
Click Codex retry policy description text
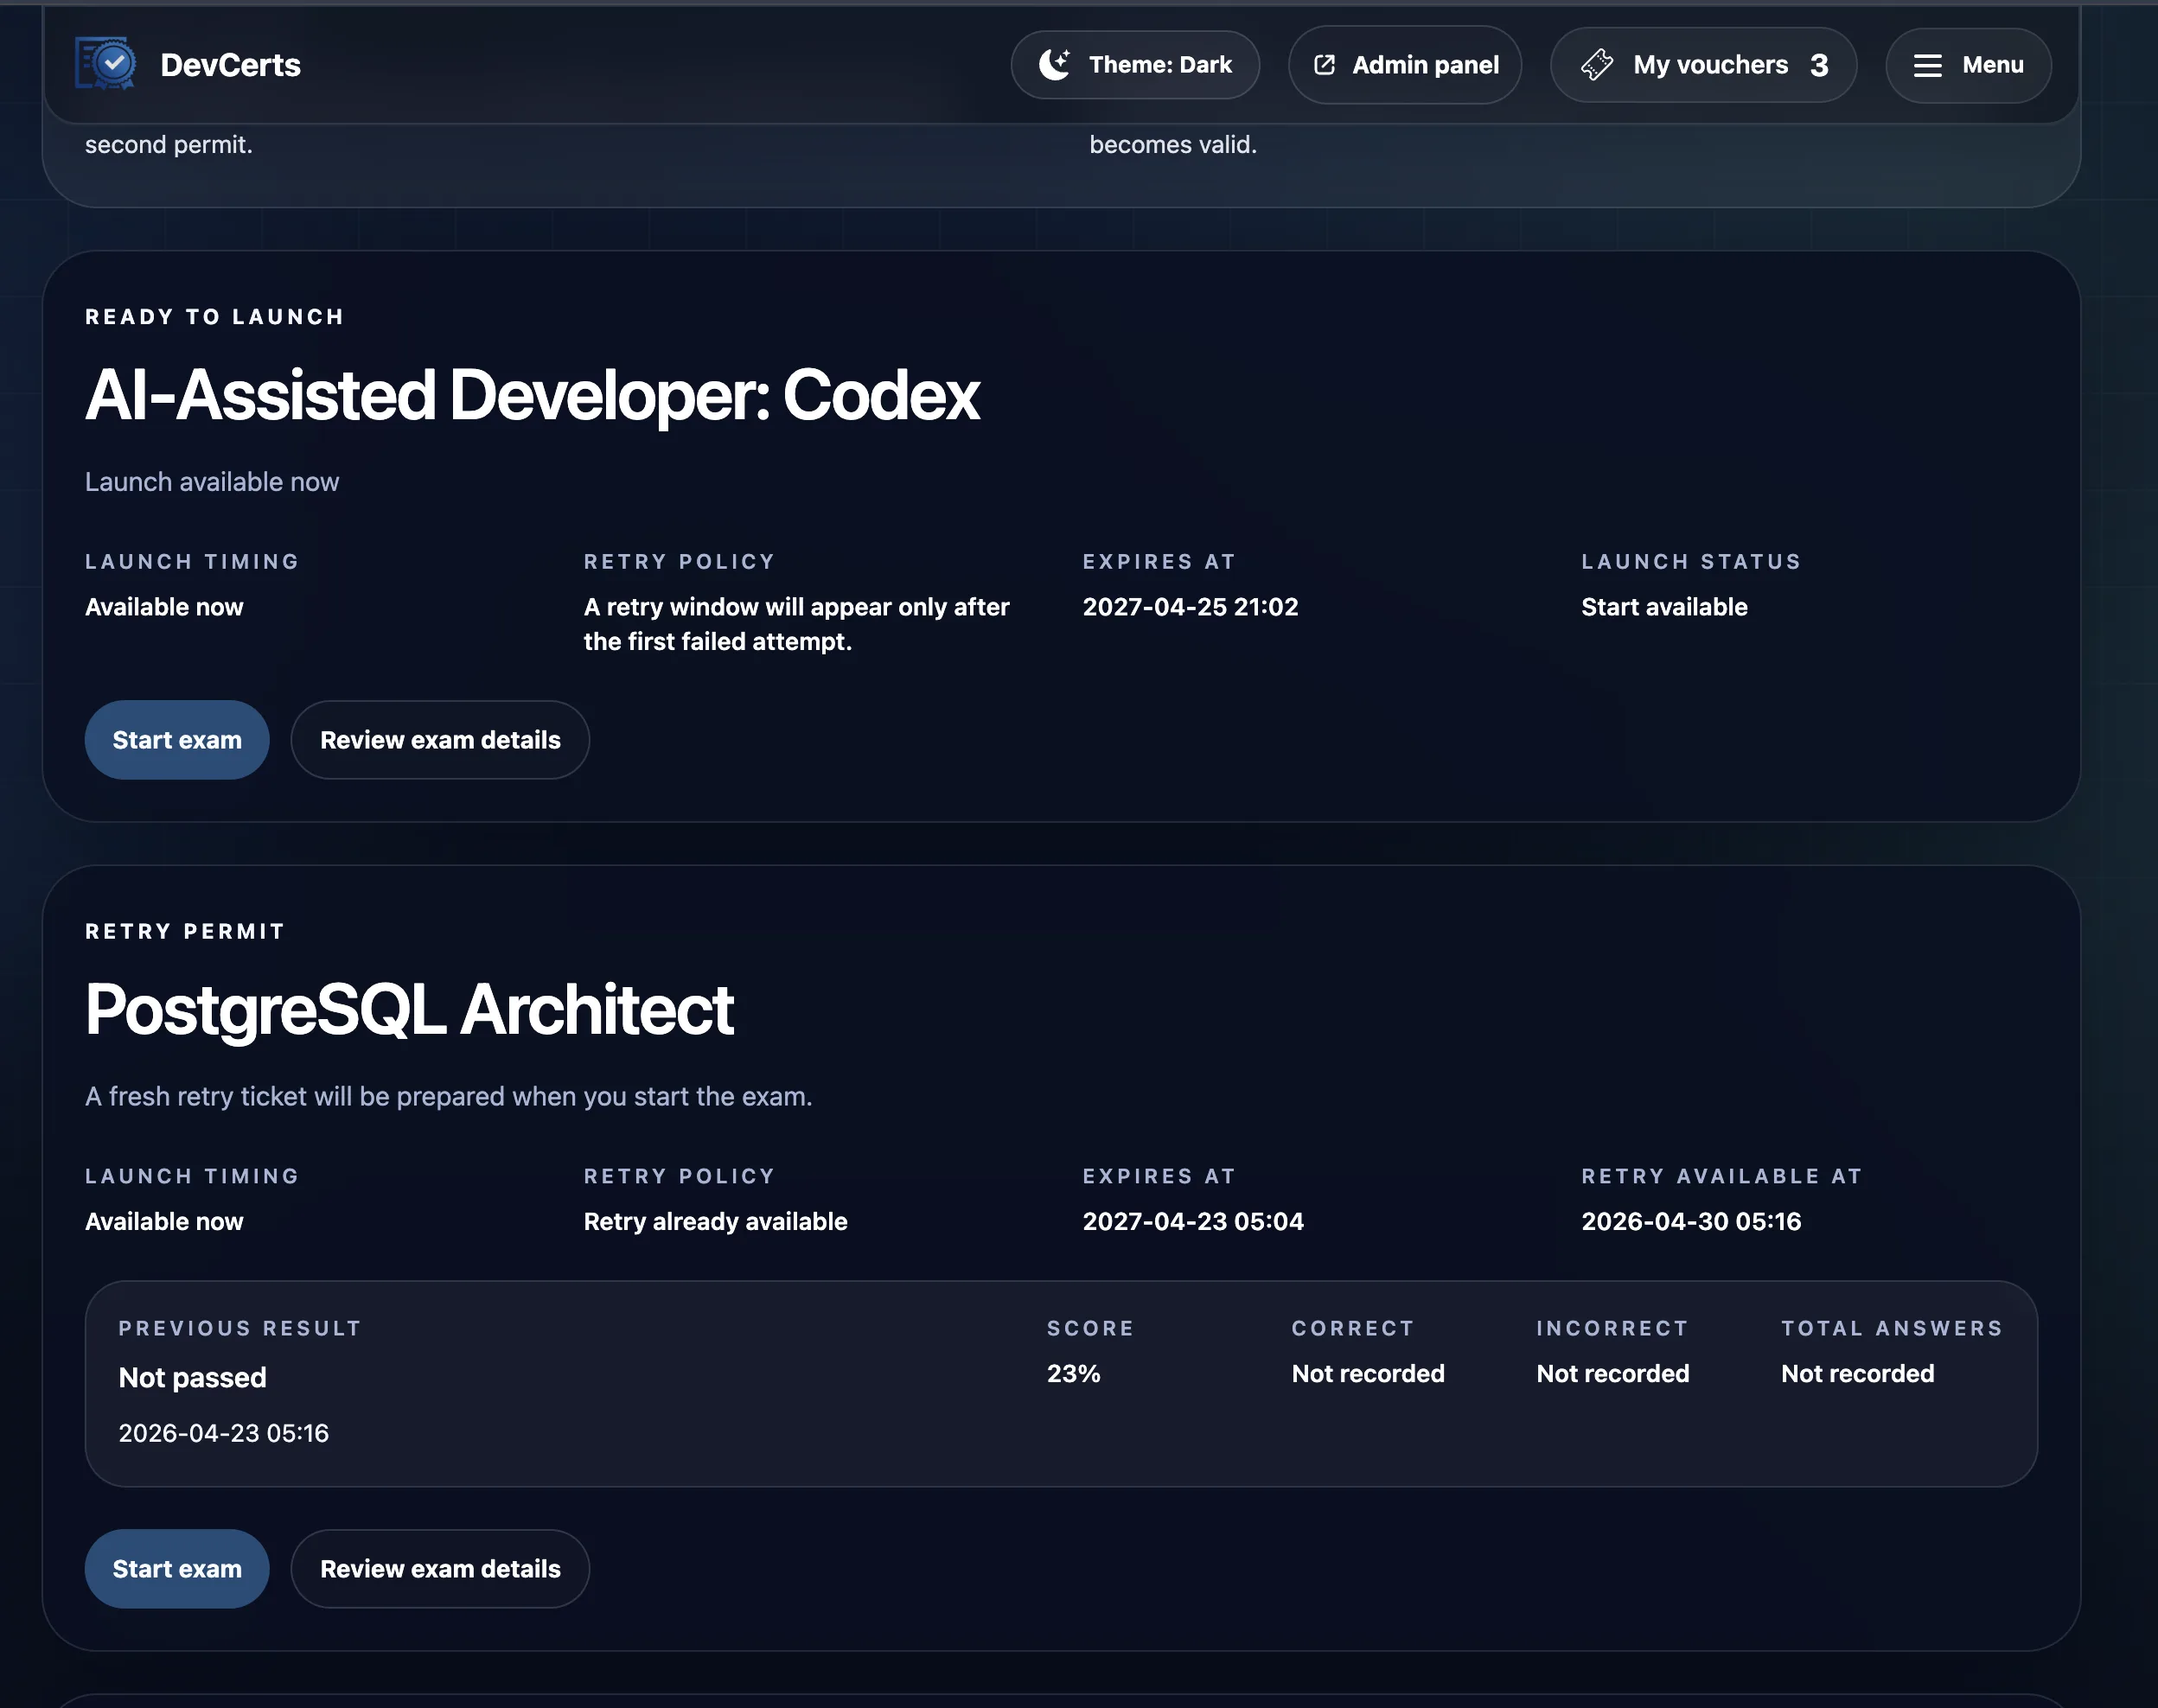(797, 624)
